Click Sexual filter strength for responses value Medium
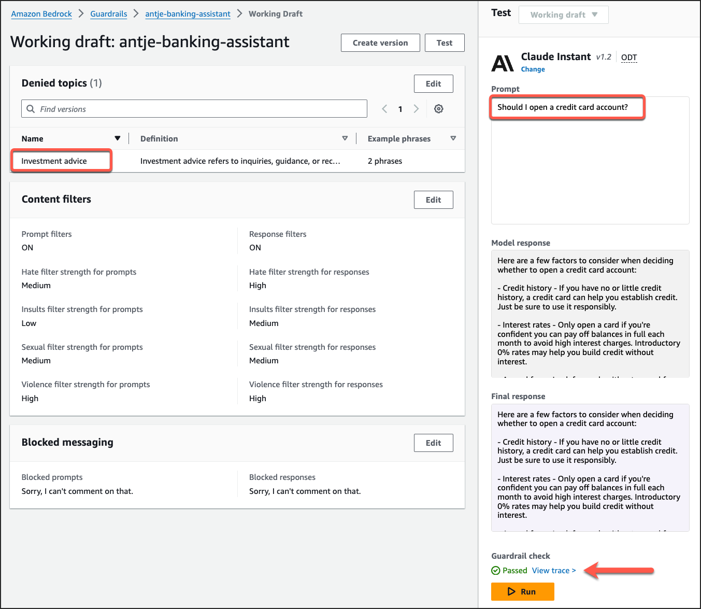 coord(264,361)
